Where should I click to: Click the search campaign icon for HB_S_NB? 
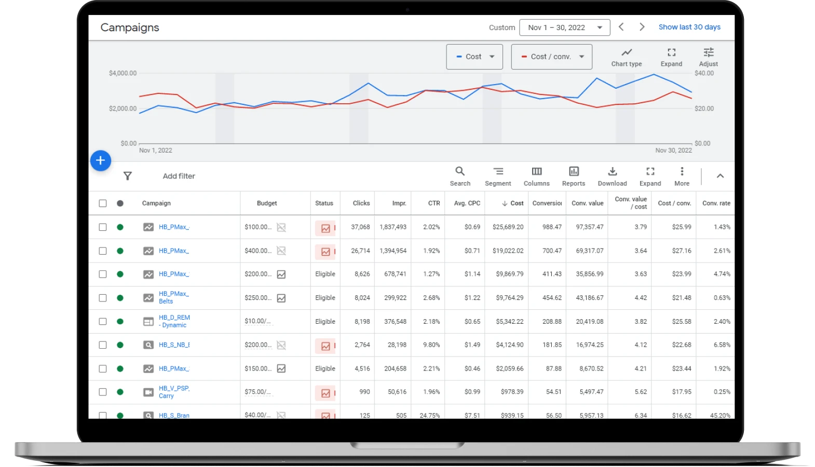(148, 345)
